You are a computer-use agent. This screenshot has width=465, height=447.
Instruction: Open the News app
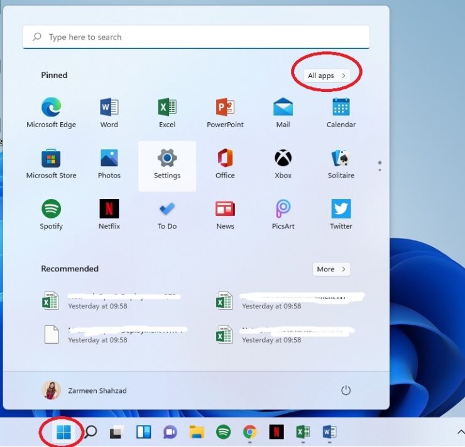(225, 215)
